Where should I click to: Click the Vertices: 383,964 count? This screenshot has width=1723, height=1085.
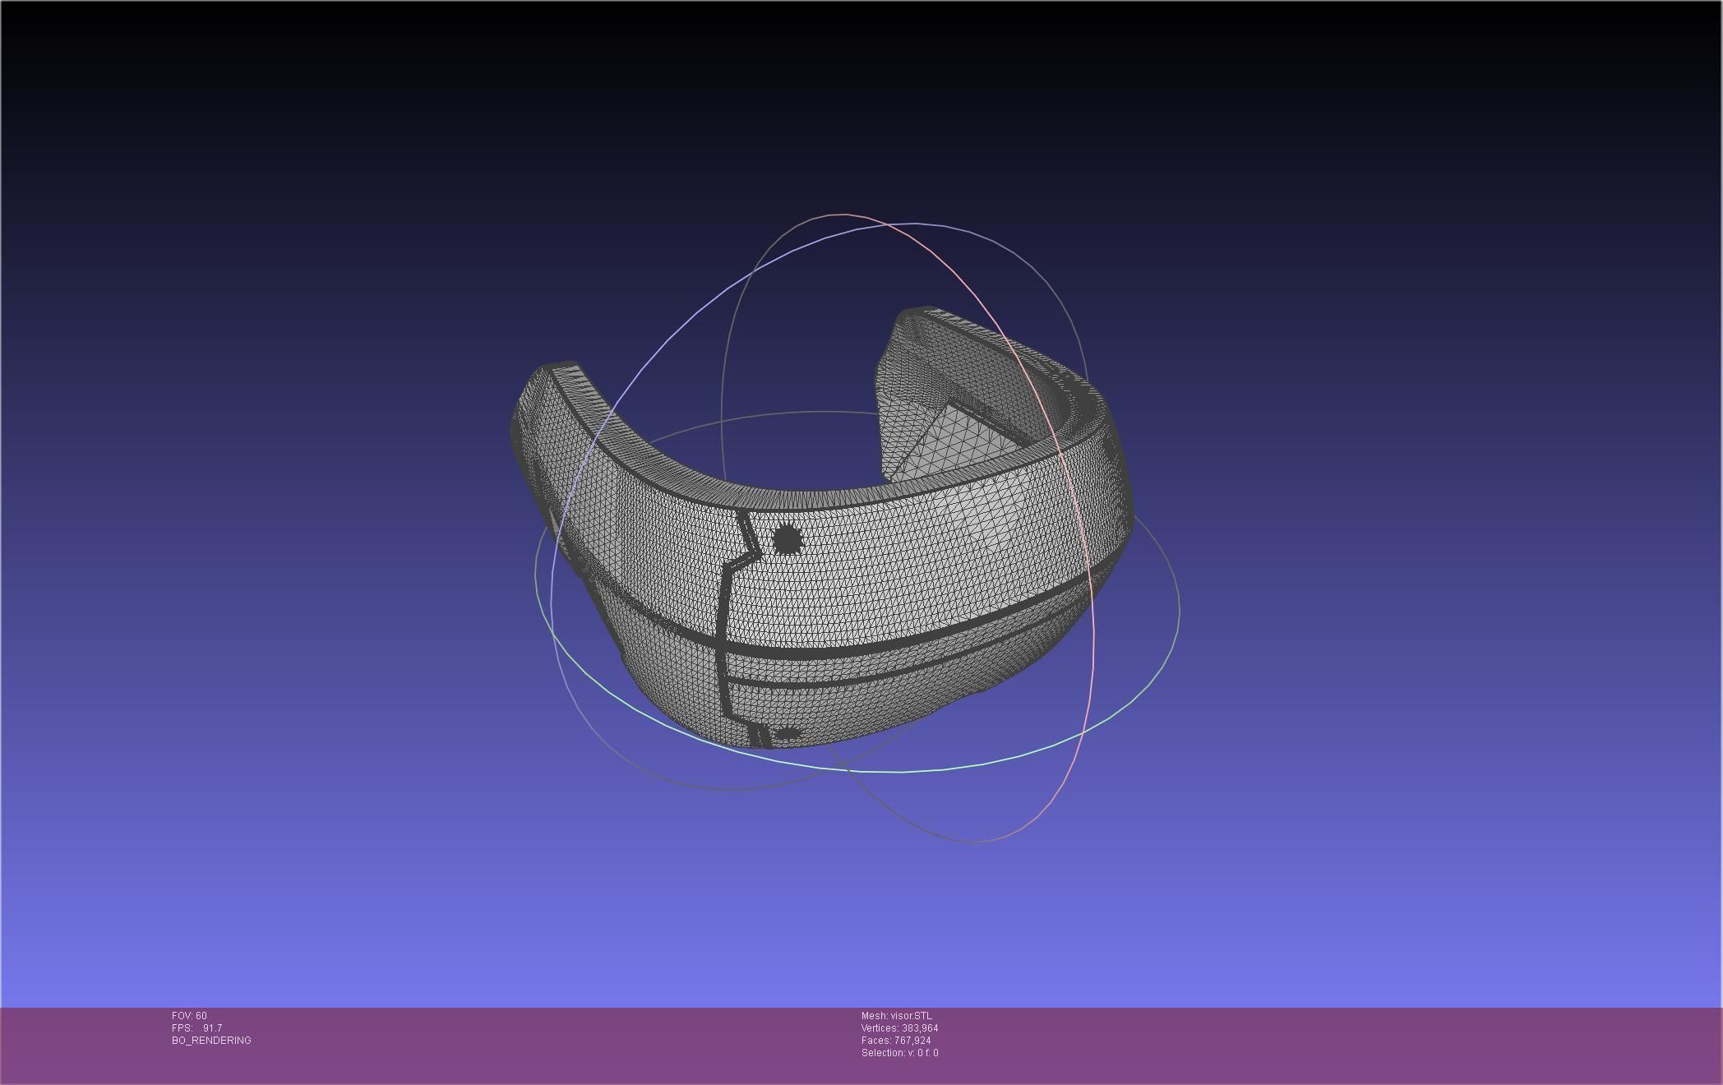899,1028
